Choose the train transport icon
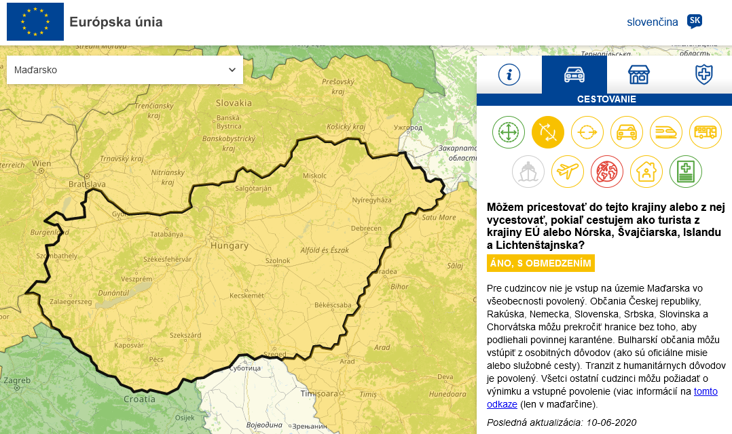732x434 pixels. point(666,132)
